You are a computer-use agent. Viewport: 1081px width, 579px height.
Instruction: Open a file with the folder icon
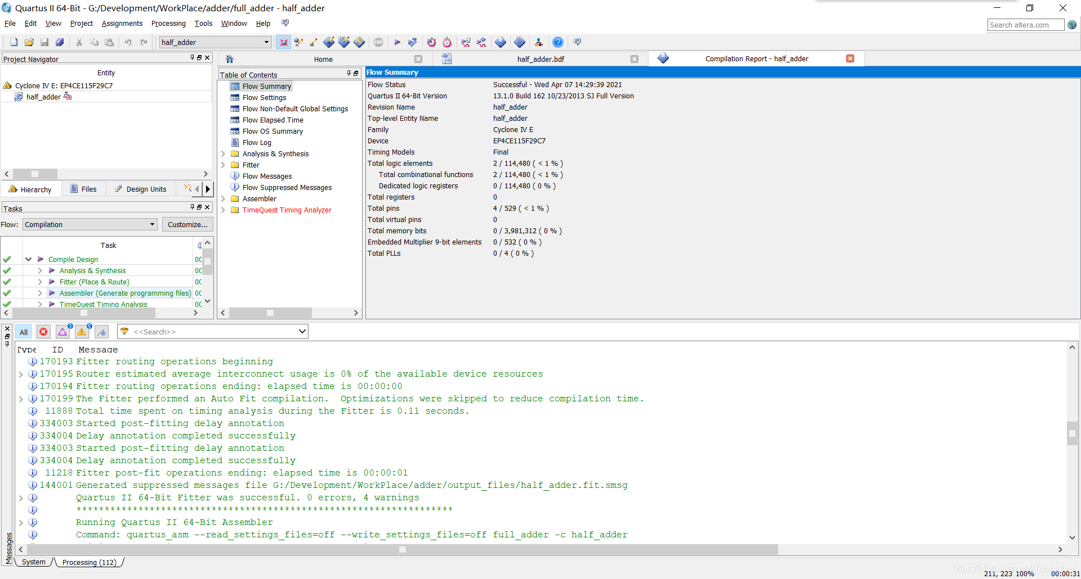29,42
